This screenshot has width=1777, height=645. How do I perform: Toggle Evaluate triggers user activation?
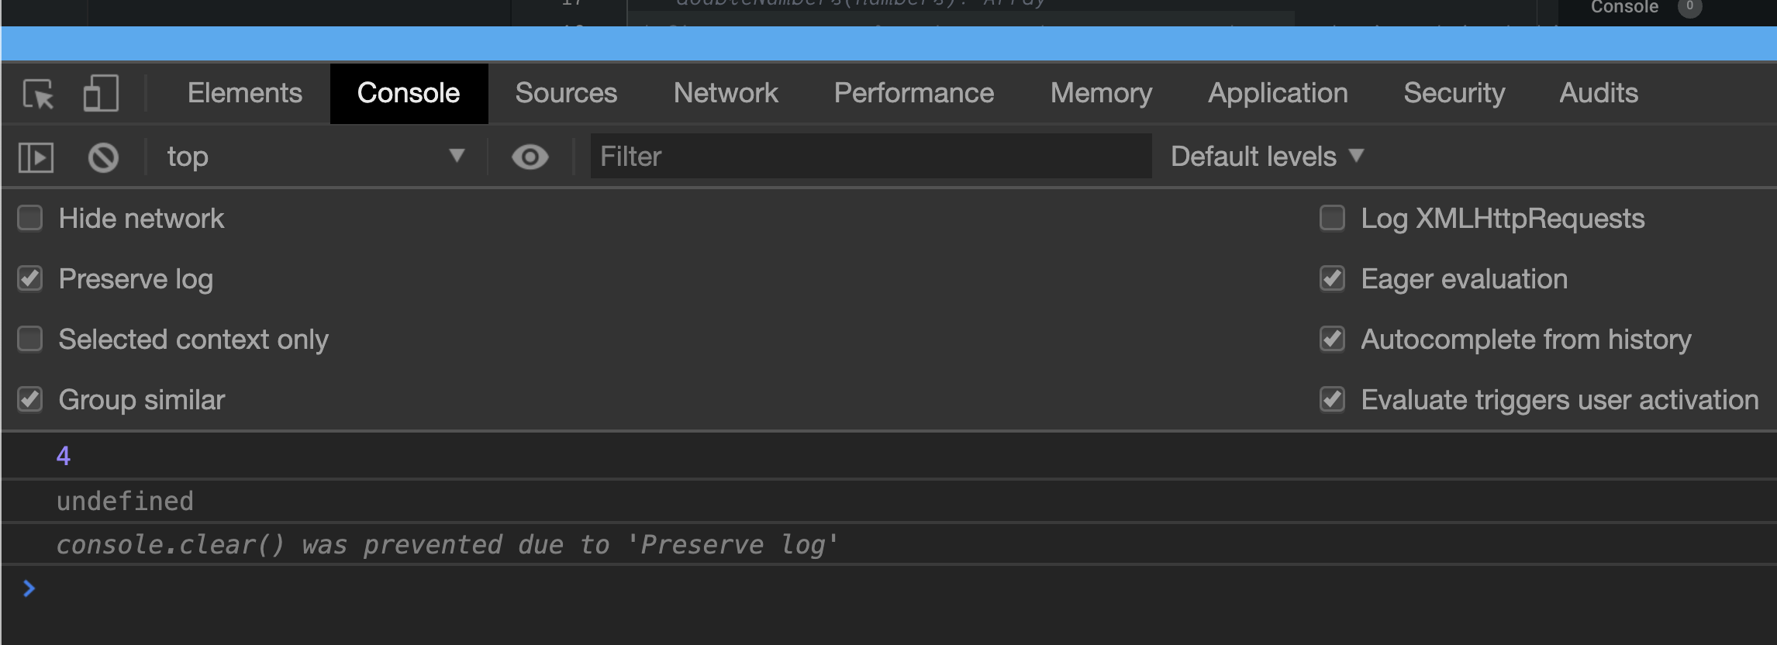(1332, 399)
